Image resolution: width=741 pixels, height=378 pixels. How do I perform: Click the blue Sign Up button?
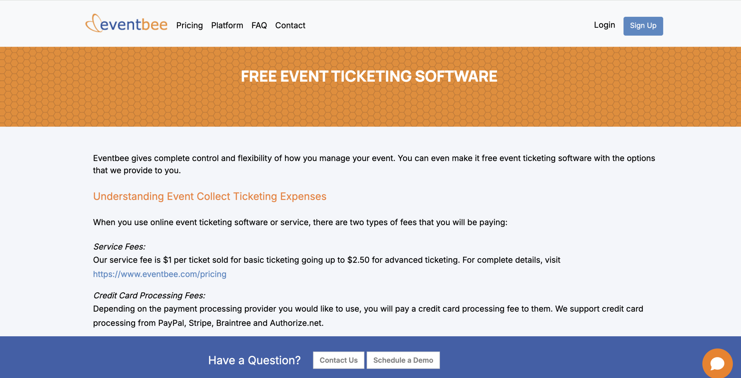click(x=643, y=26)
